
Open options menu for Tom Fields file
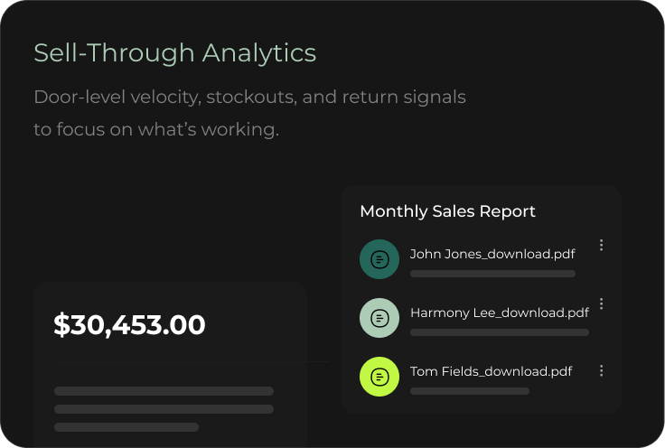pos(602,370)
